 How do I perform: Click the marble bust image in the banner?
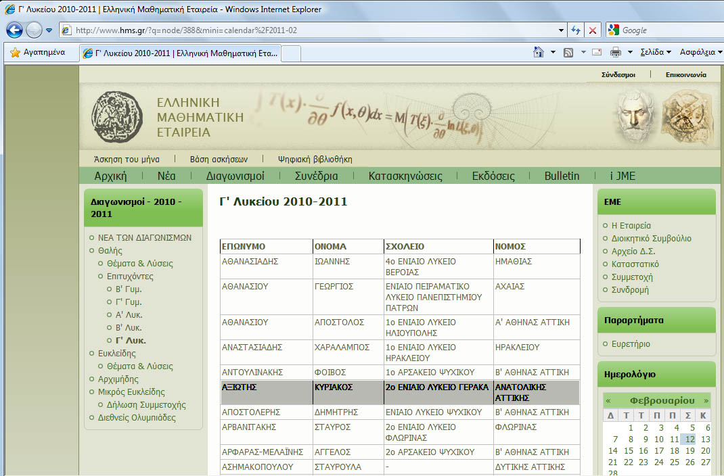(x=636, y=116)
